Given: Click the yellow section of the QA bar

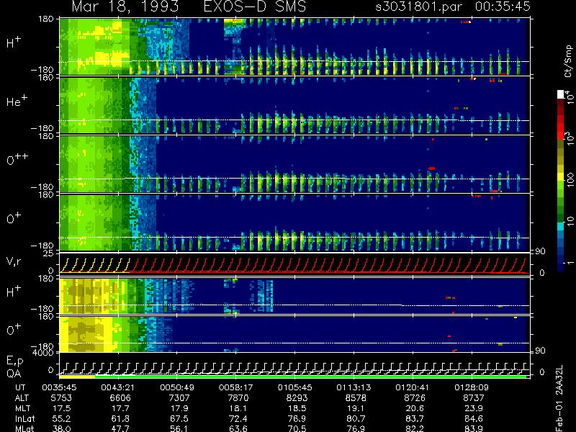Looking at the screenshot, I should click(77, 377).
